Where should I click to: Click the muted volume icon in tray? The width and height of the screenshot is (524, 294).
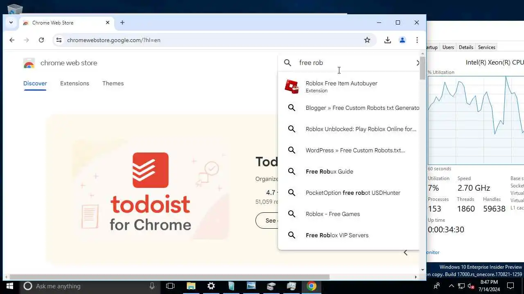click(x=471, y=286)
